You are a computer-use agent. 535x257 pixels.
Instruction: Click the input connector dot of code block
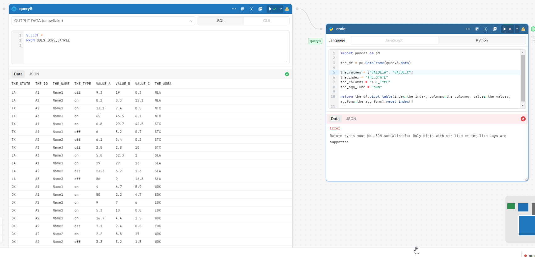coord(321,29)
